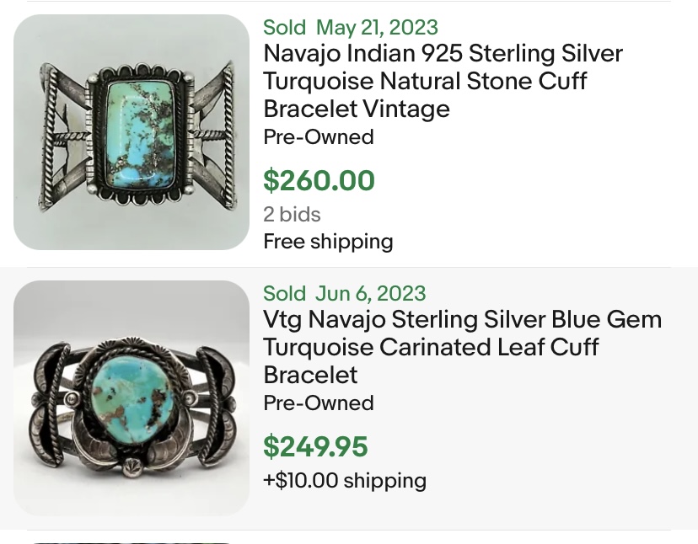Open the Navajo Indian 925 Sterling Silver listing title
This screenshot has height=544, width=698.
point(442,54)
